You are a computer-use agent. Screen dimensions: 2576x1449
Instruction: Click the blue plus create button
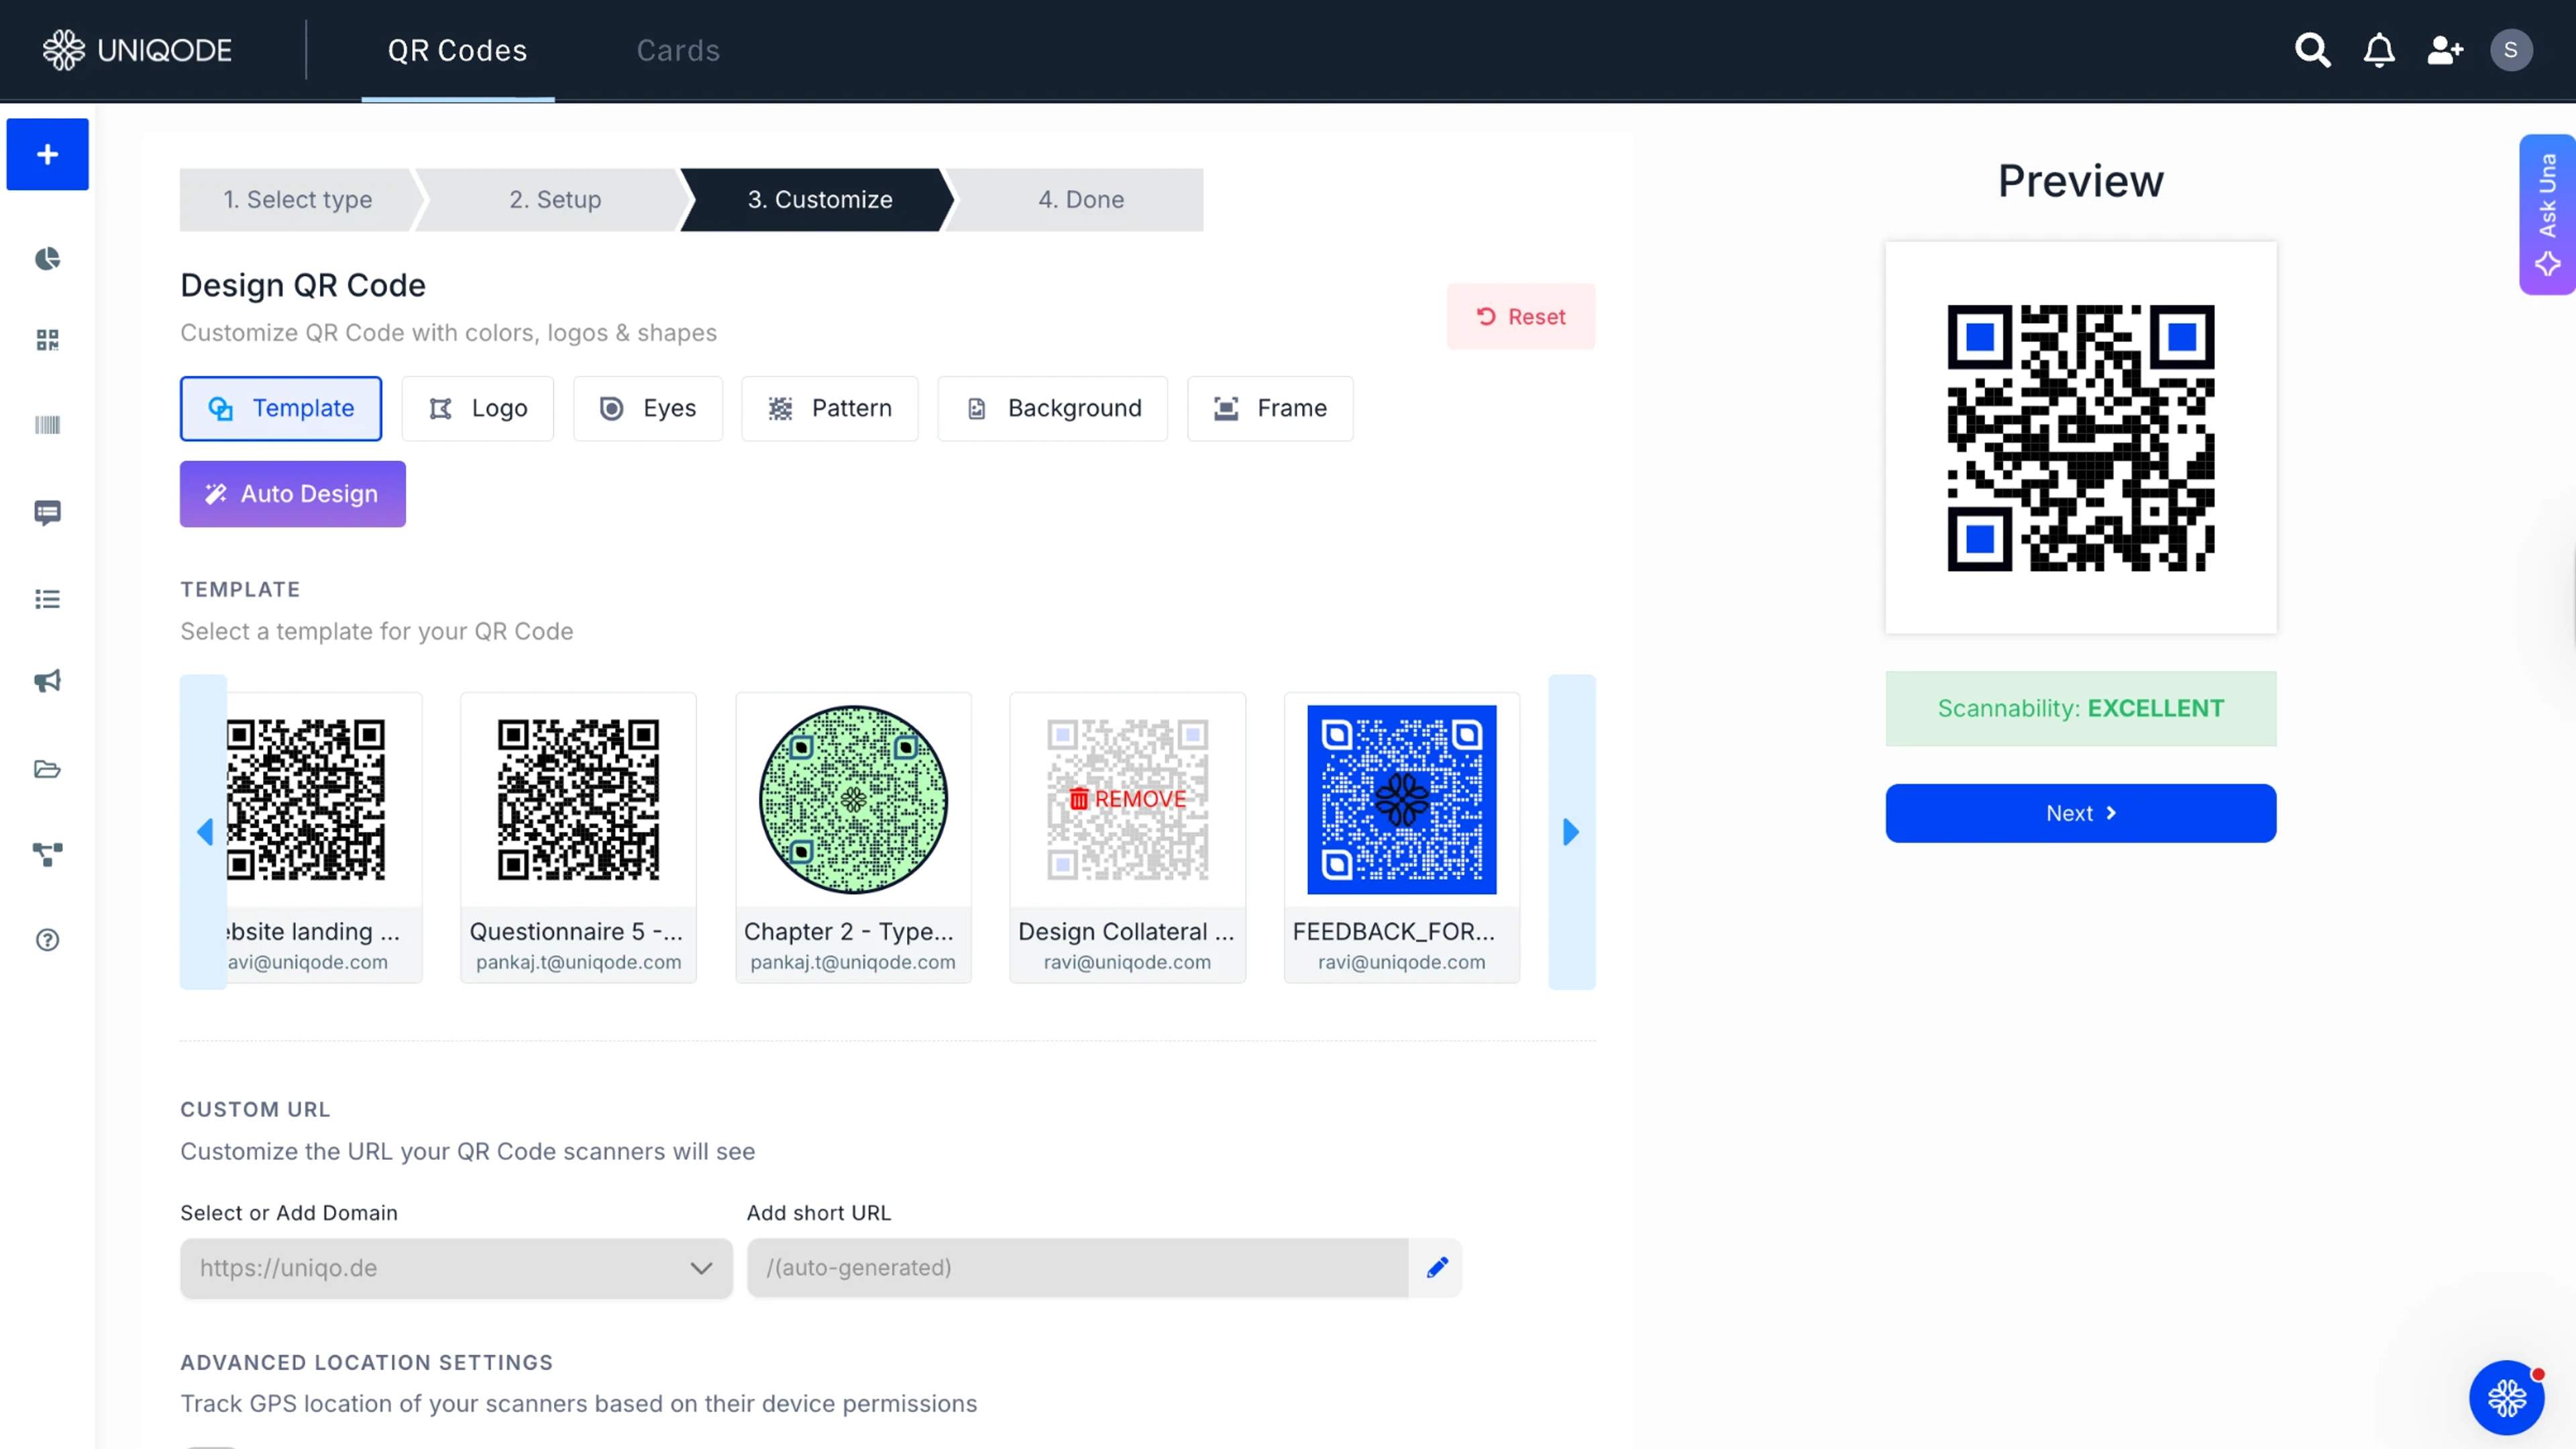pos(47,154)
